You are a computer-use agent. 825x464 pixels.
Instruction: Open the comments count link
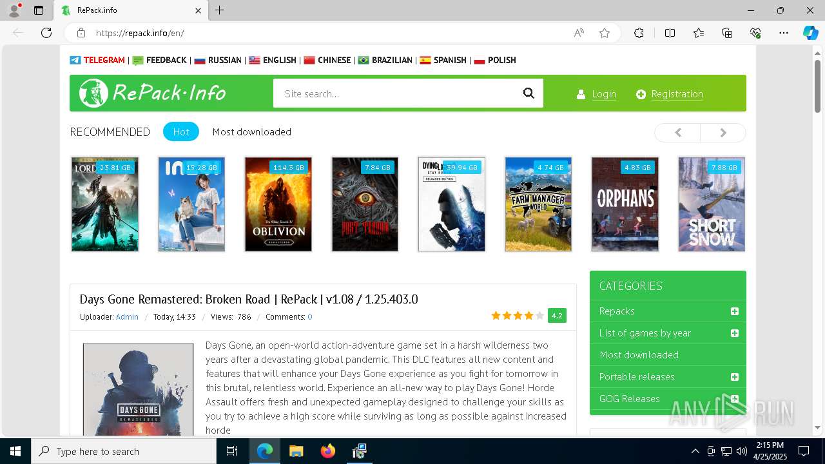click(310, 316)
